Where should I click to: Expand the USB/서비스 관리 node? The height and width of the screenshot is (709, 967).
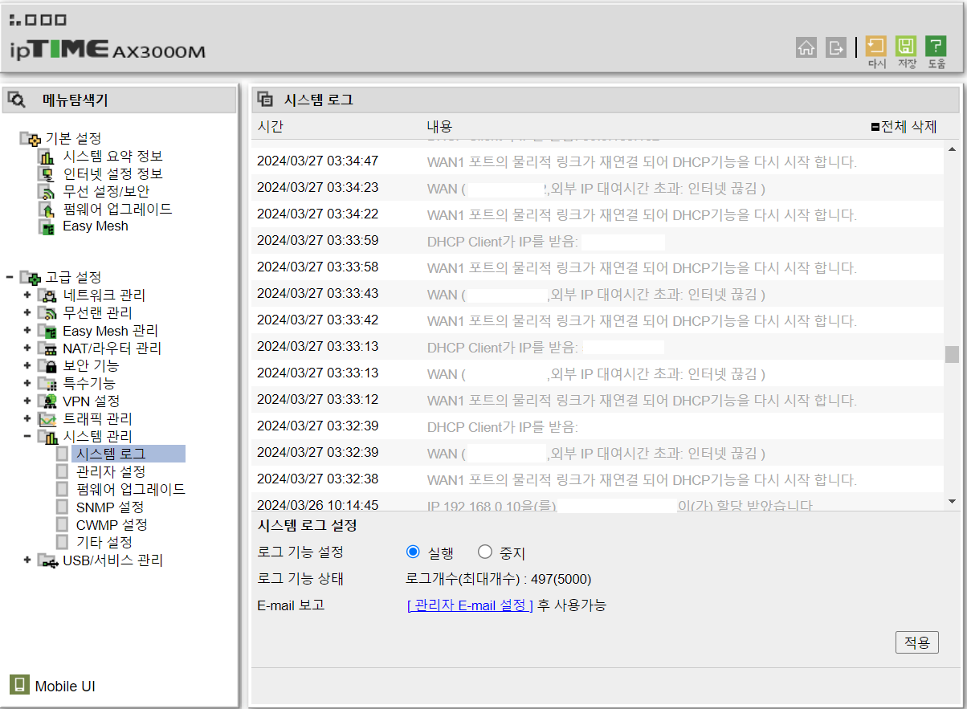[27, 560]
